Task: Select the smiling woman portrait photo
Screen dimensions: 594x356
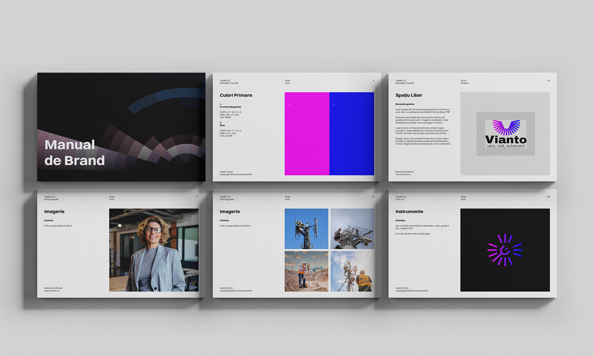Action: click(154, 250)
